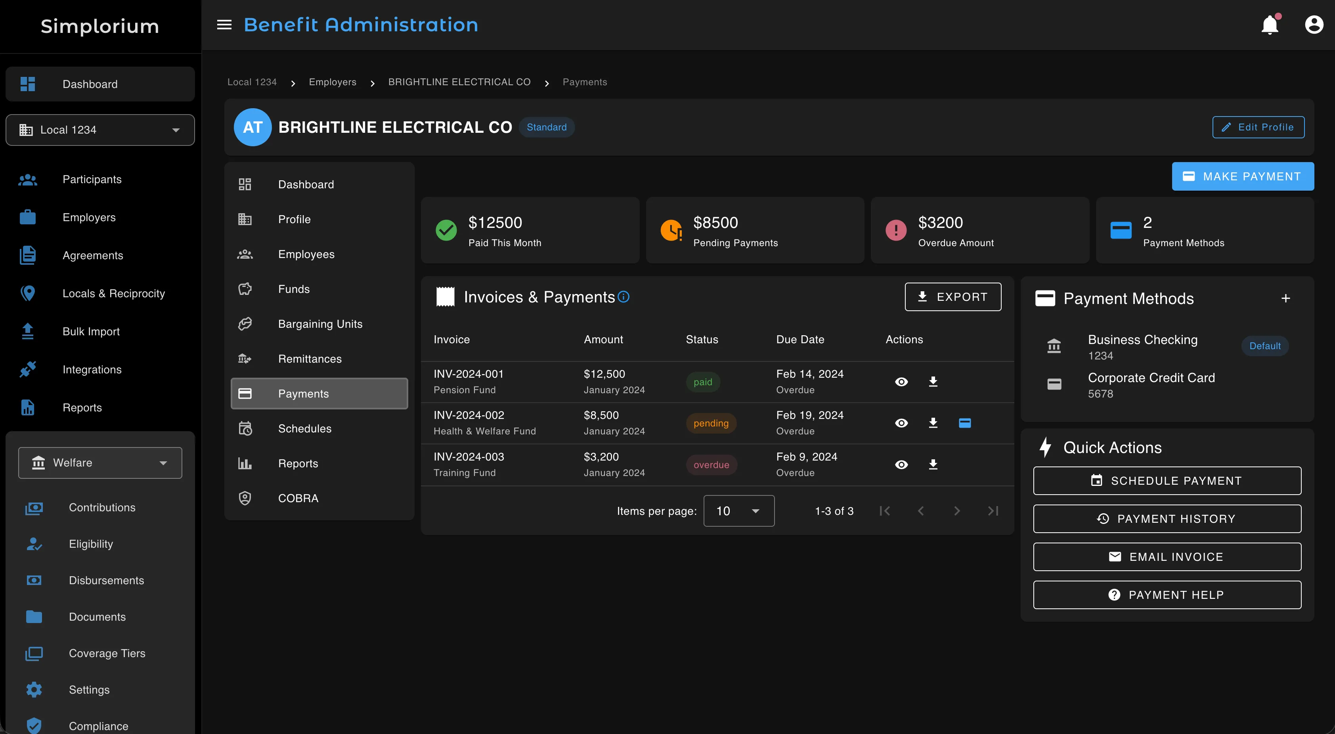1335x734 pixels.
Task: Go to the Employers breadcrumb link
Action: pyautogui.click(x=332, y=82)
